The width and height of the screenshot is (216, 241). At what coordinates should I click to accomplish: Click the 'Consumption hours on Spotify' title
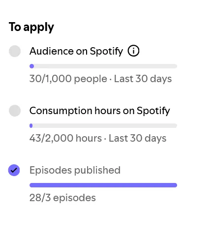100,111
